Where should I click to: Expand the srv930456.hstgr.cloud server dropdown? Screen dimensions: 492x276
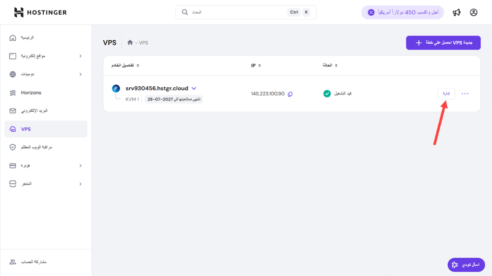pyautogui.click(x=194, y=88)
